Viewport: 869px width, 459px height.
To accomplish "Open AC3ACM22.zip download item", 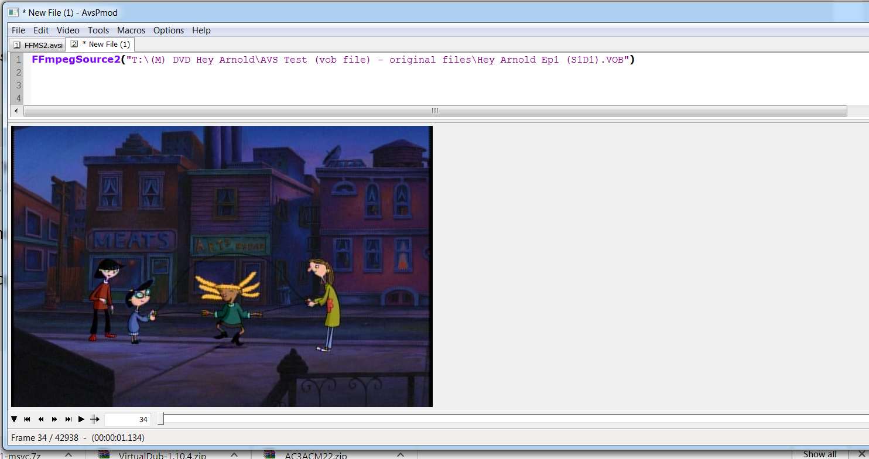I will click(x=316, y=455).
